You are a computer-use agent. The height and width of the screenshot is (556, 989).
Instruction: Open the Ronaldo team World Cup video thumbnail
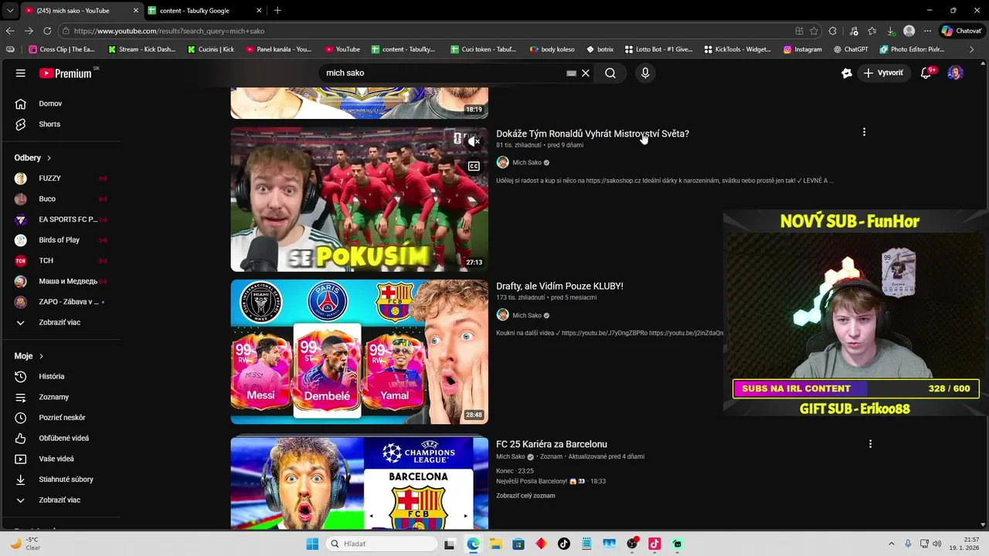pyautogui.click(x=359, y=200)
